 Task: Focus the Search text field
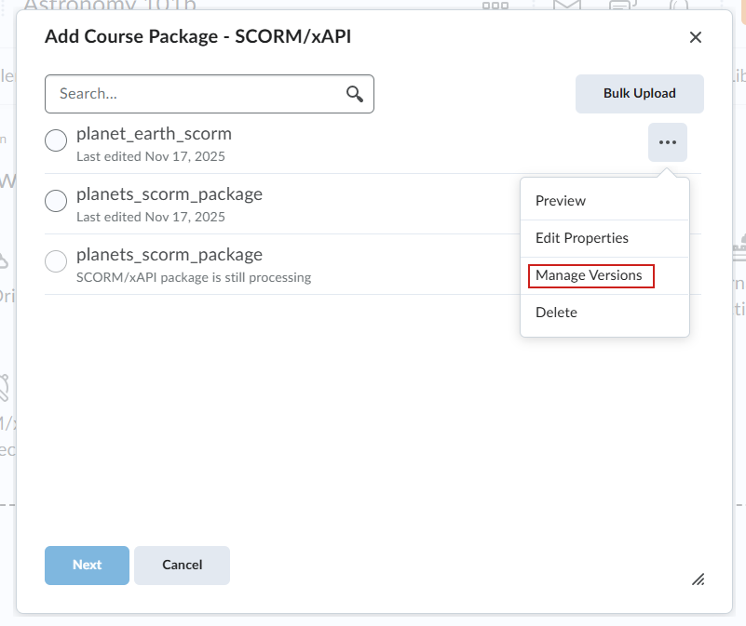tap(196, 94)
